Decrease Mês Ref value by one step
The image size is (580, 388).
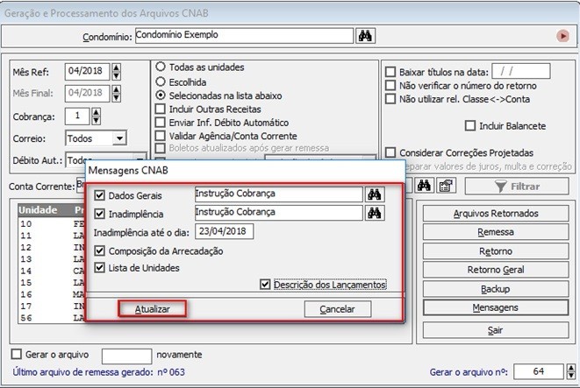pyautogui.click(x=116, y=75)
